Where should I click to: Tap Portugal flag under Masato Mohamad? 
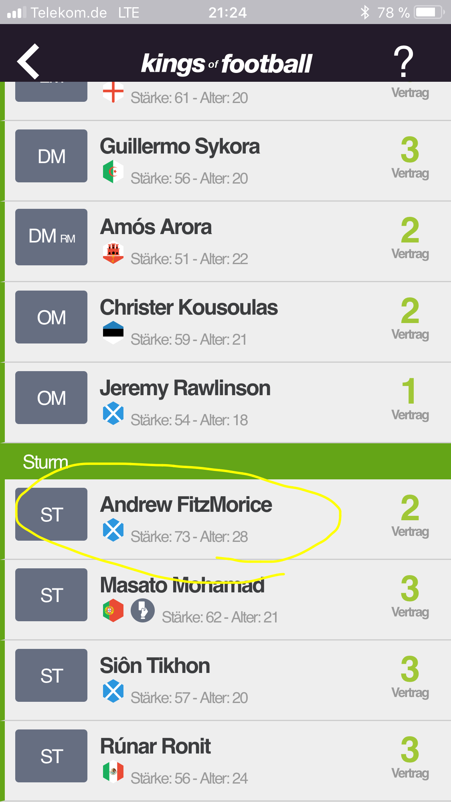coord(113,610)
